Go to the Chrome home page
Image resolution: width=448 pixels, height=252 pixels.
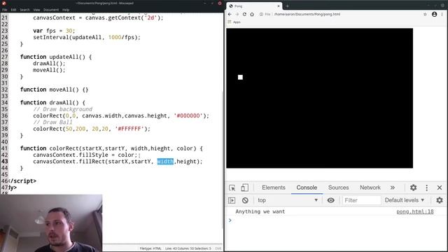pyautogui.click(x=252, y=14)
